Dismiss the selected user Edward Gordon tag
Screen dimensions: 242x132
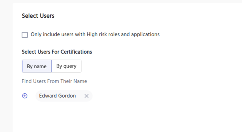tap(86, 96)
